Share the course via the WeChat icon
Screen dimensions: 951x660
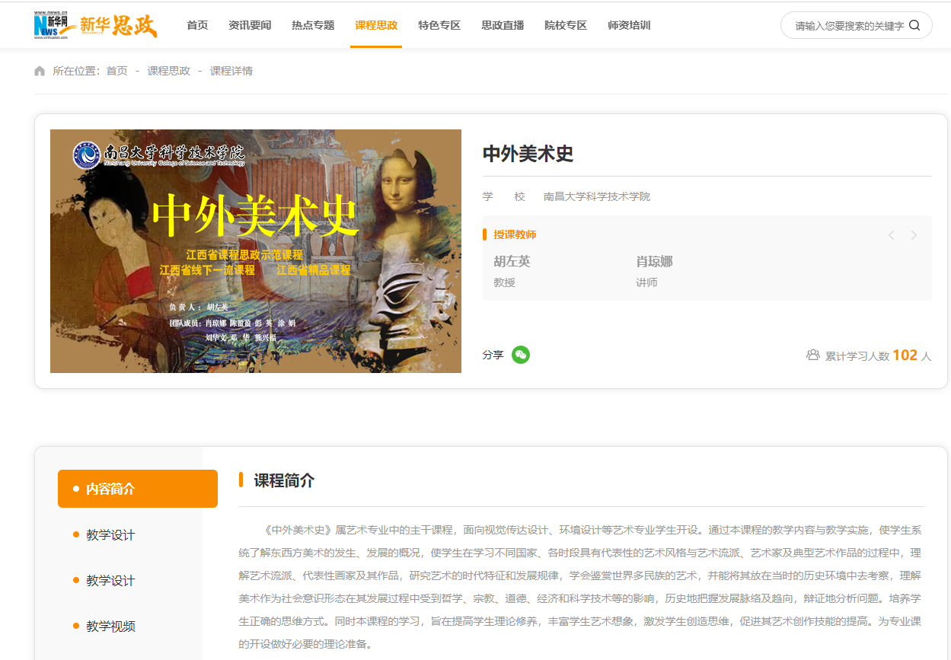[x=521, y=355]
